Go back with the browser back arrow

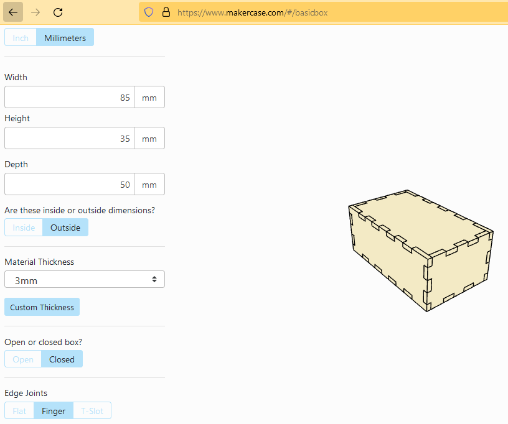pyautogui.click(x=13, y=12)
